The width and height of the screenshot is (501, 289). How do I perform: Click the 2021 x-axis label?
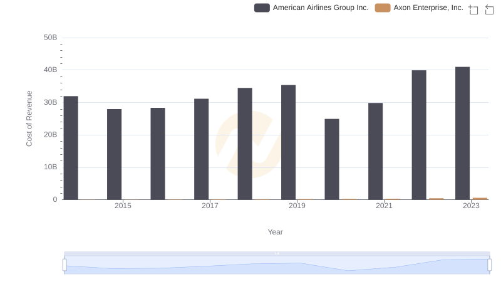pyautogui.click(x=384, y=206)
